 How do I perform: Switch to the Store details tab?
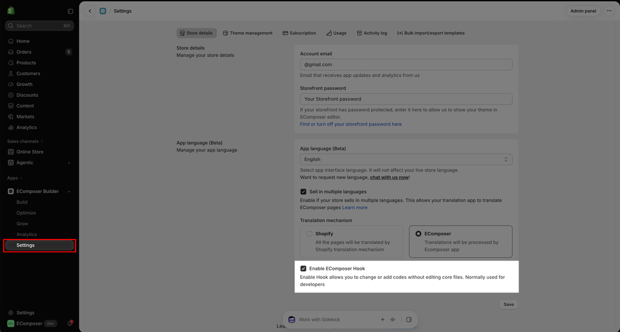[197, 33]
